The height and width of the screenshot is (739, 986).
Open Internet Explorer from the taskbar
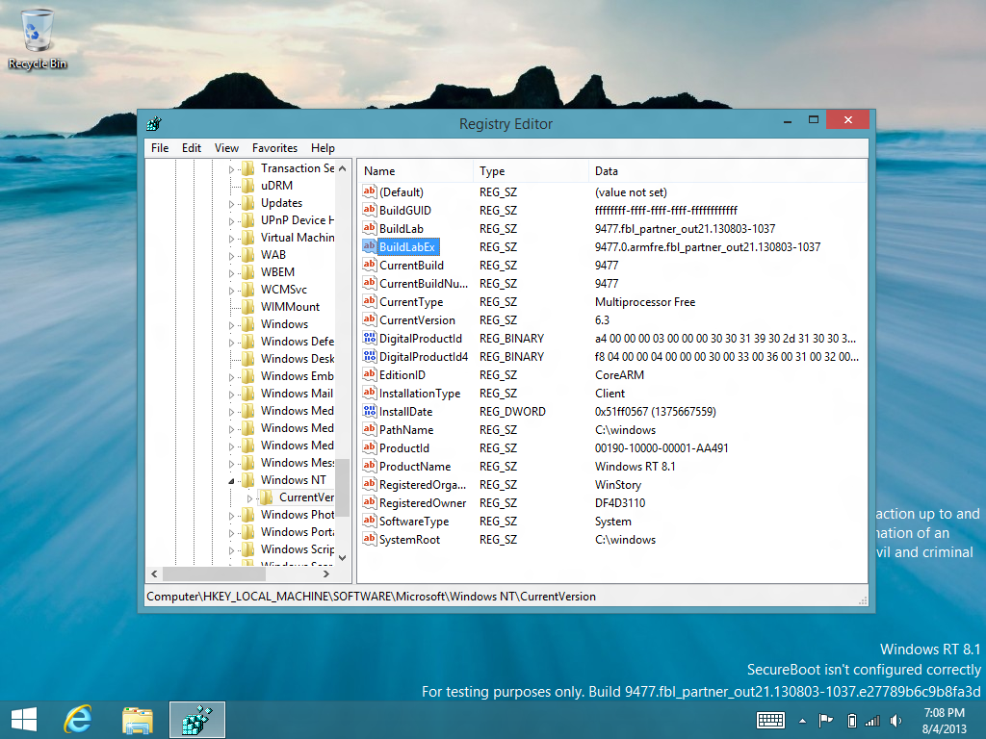point(78,720)
